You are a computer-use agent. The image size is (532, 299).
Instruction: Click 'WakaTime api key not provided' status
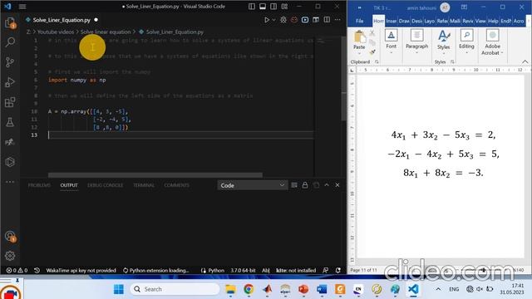tap(81, 270)
